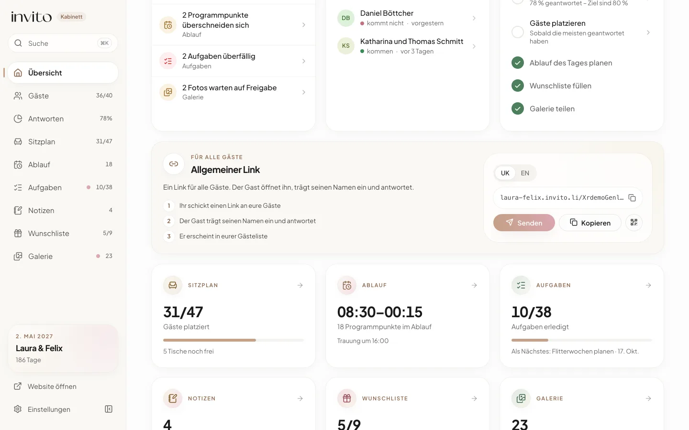Screen dimensions: 689x430
Task: Click the QR code icon button
Action: pyautogui.click(x=634, y=223)
